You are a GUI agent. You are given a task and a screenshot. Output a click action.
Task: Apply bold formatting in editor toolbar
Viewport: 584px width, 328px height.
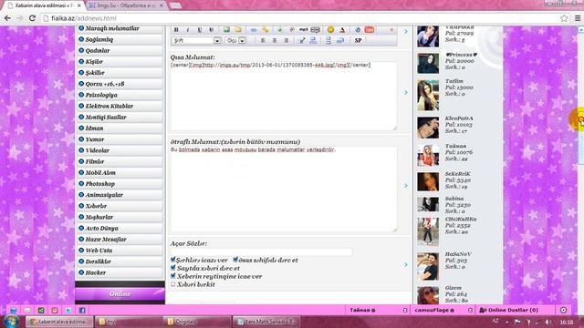click(x=176, y=30)
